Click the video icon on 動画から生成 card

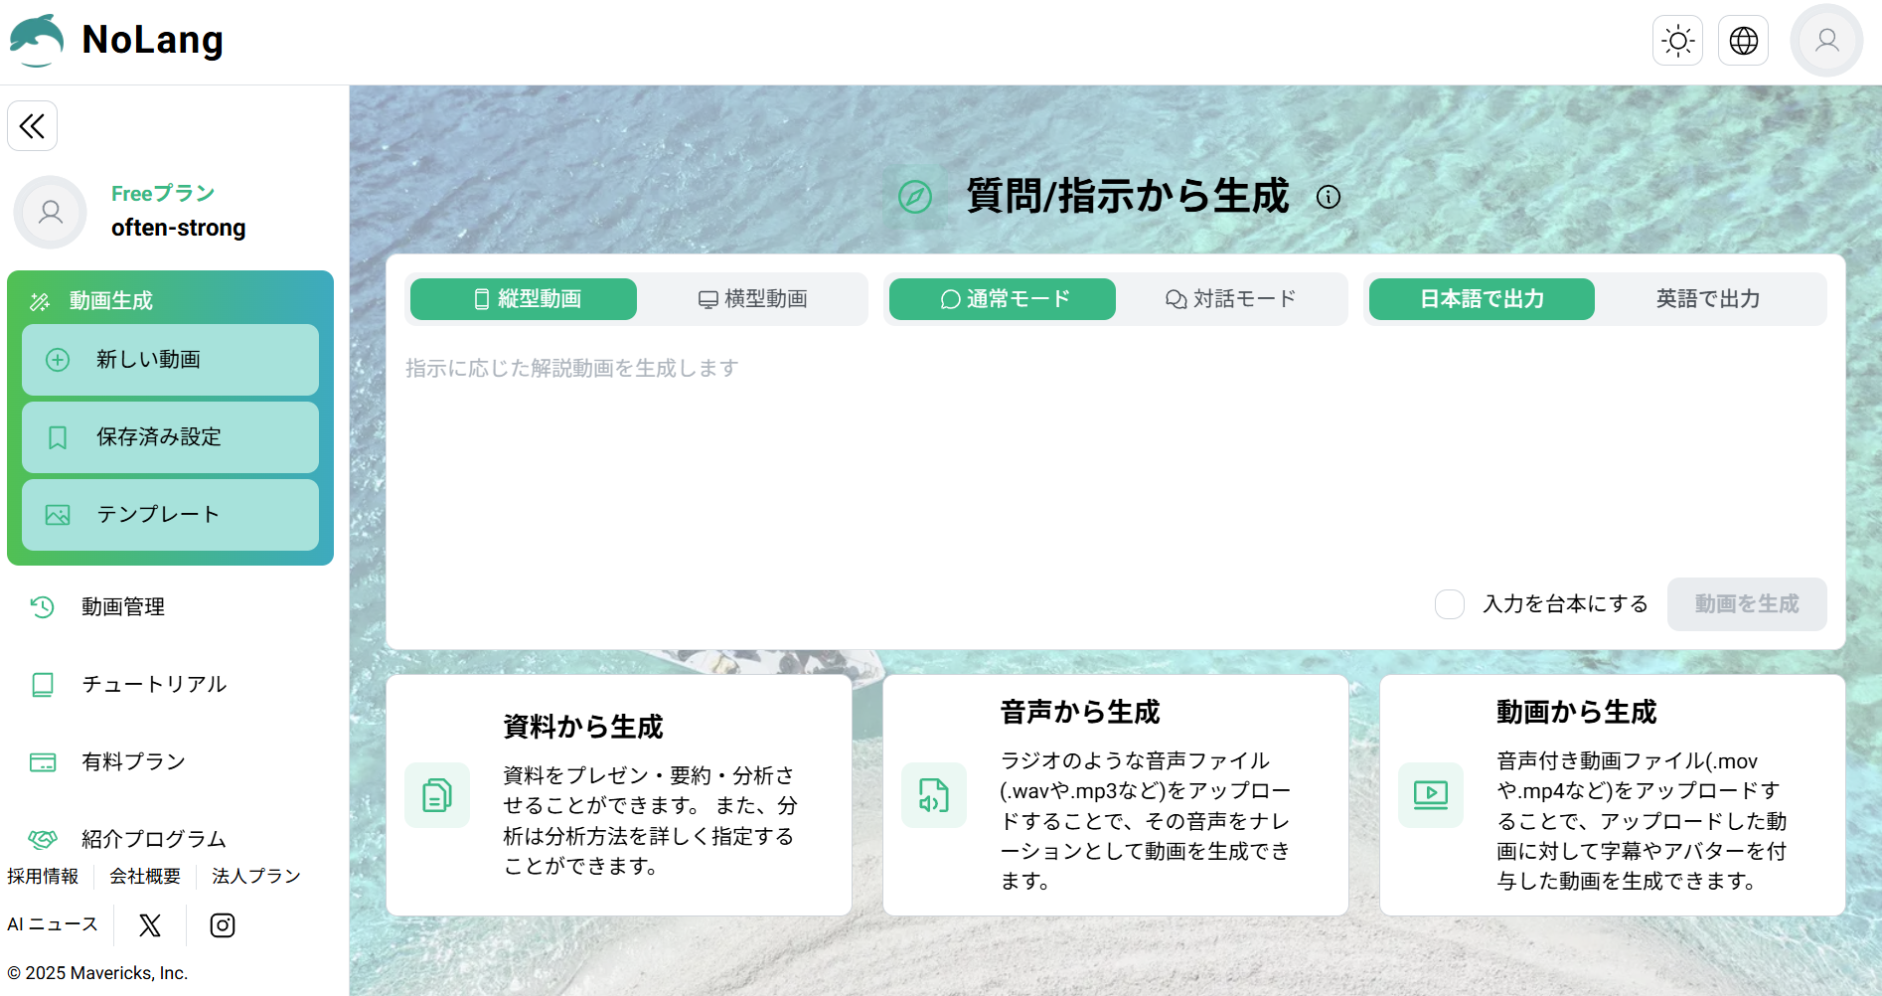(x=1430, y=795)
